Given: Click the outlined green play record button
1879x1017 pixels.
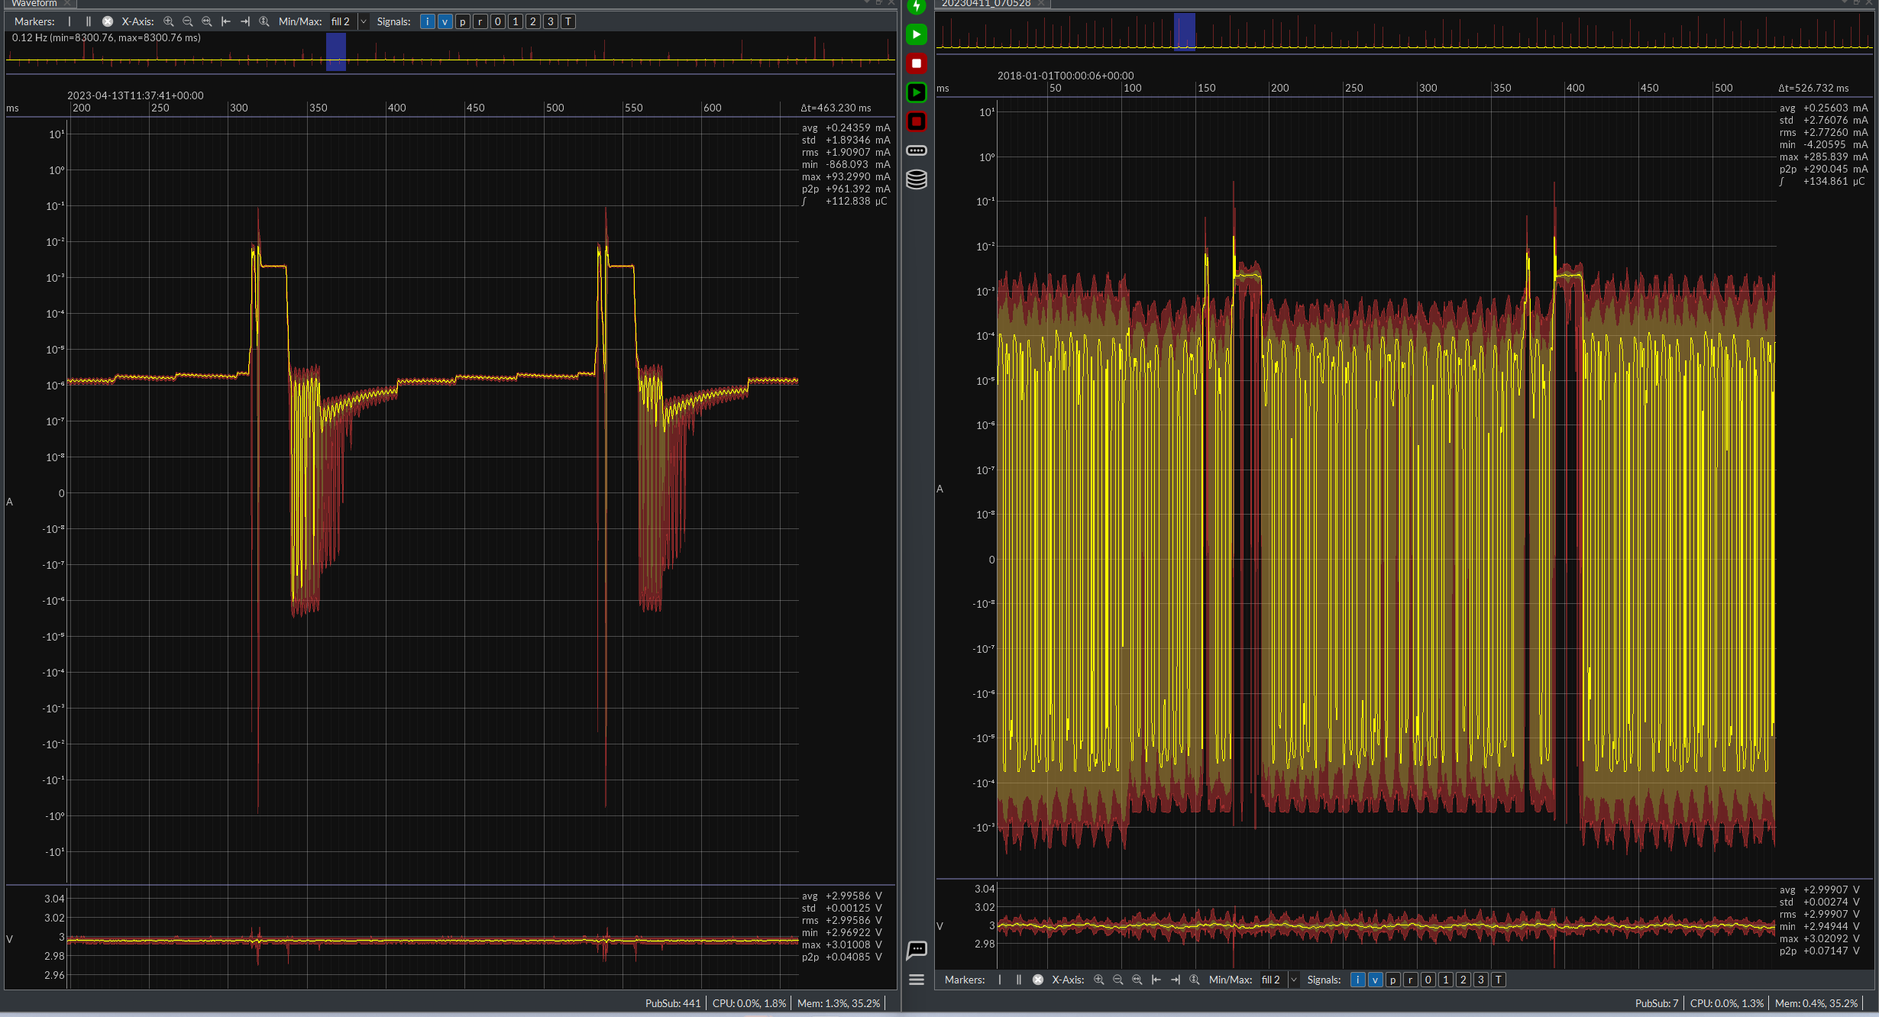Looking at the screenshot, I should (917, 92).
